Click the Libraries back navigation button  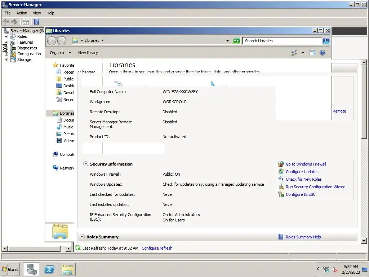(x=52, y=41)
